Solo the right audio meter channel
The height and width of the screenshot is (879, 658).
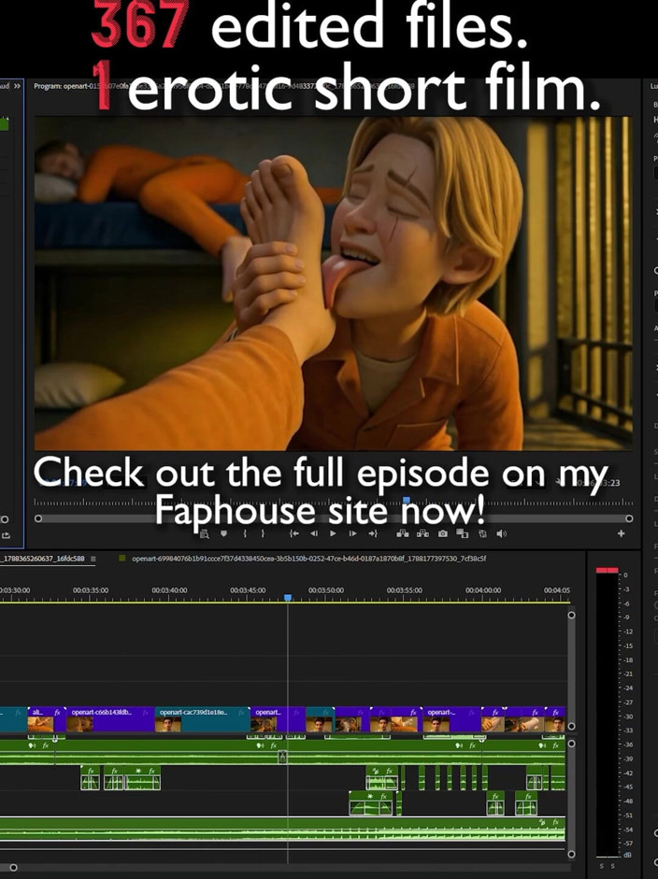pos(612,866)
